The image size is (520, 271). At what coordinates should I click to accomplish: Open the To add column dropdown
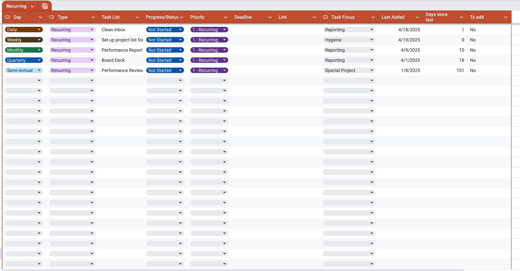pyautogui.click(x=505, y=17)
